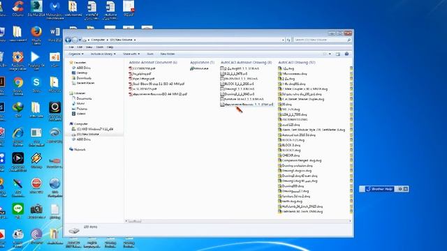The image size is (447, 251).
Task: Click the AutoCAD Drawing (97) group header
Action: point(297,62)
